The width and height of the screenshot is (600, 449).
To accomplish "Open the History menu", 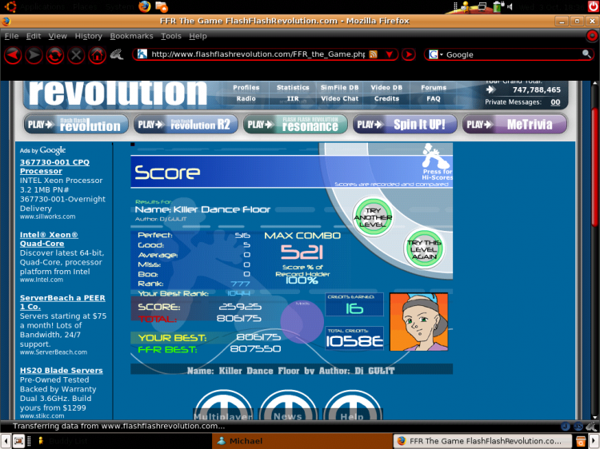I will coord(88,36).
